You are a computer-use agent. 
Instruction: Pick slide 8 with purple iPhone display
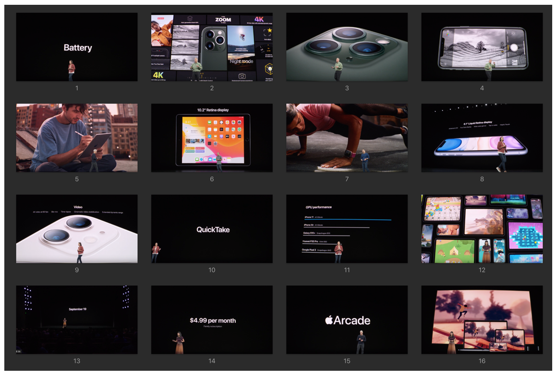(482, 138)
